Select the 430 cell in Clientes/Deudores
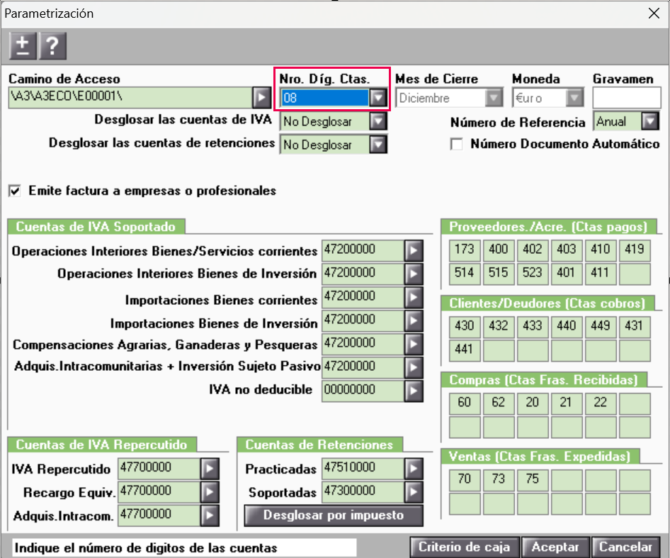Screen dimensions: 670x558 (465, 326)
